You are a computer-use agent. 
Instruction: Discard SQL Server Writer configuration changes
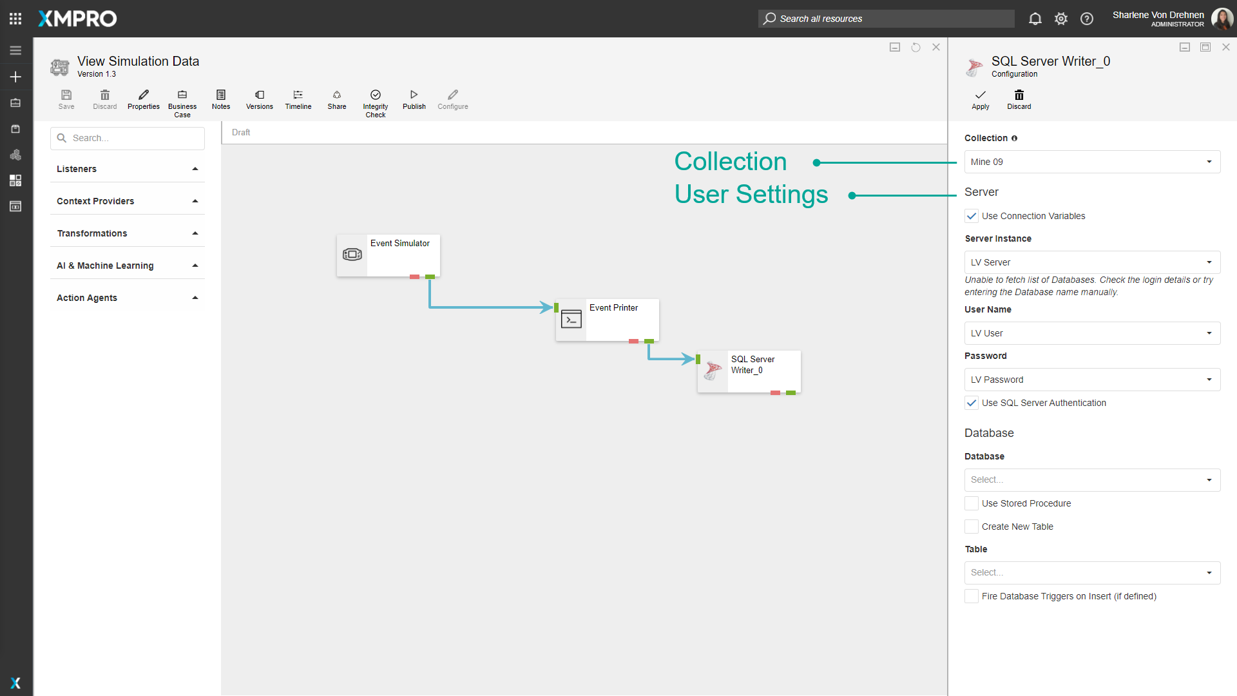click(x=1019, y=99)
